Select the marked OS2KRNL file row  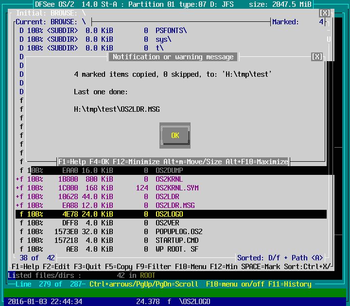169,179
